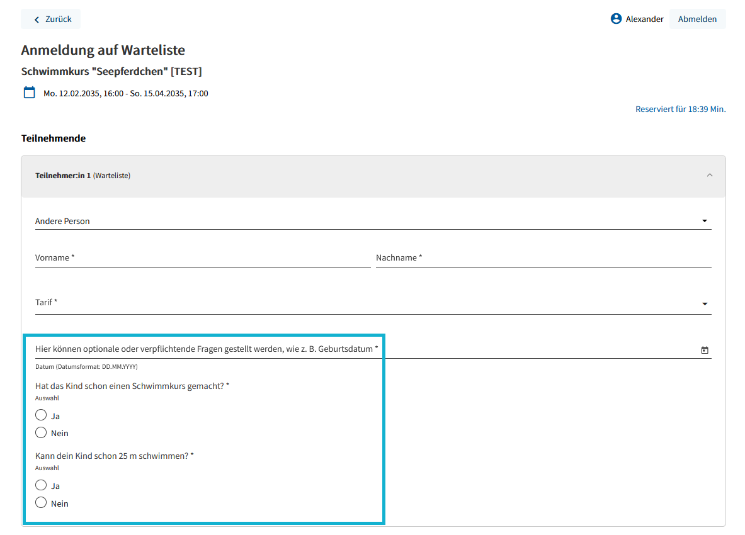The image size is (745, 535).
Task: Open the date picker calendar icon for Geburtsdatum
Action: tap(704, 350)
